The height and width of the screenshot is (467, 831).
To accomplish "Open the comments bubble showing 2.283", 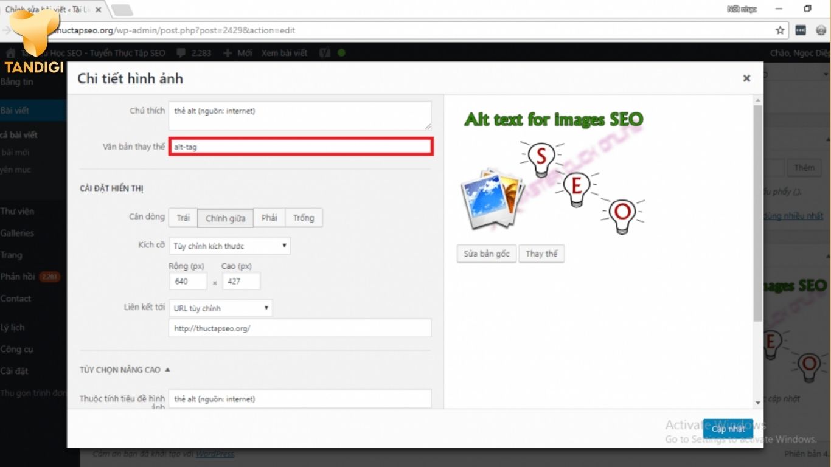I will point(193,53).
